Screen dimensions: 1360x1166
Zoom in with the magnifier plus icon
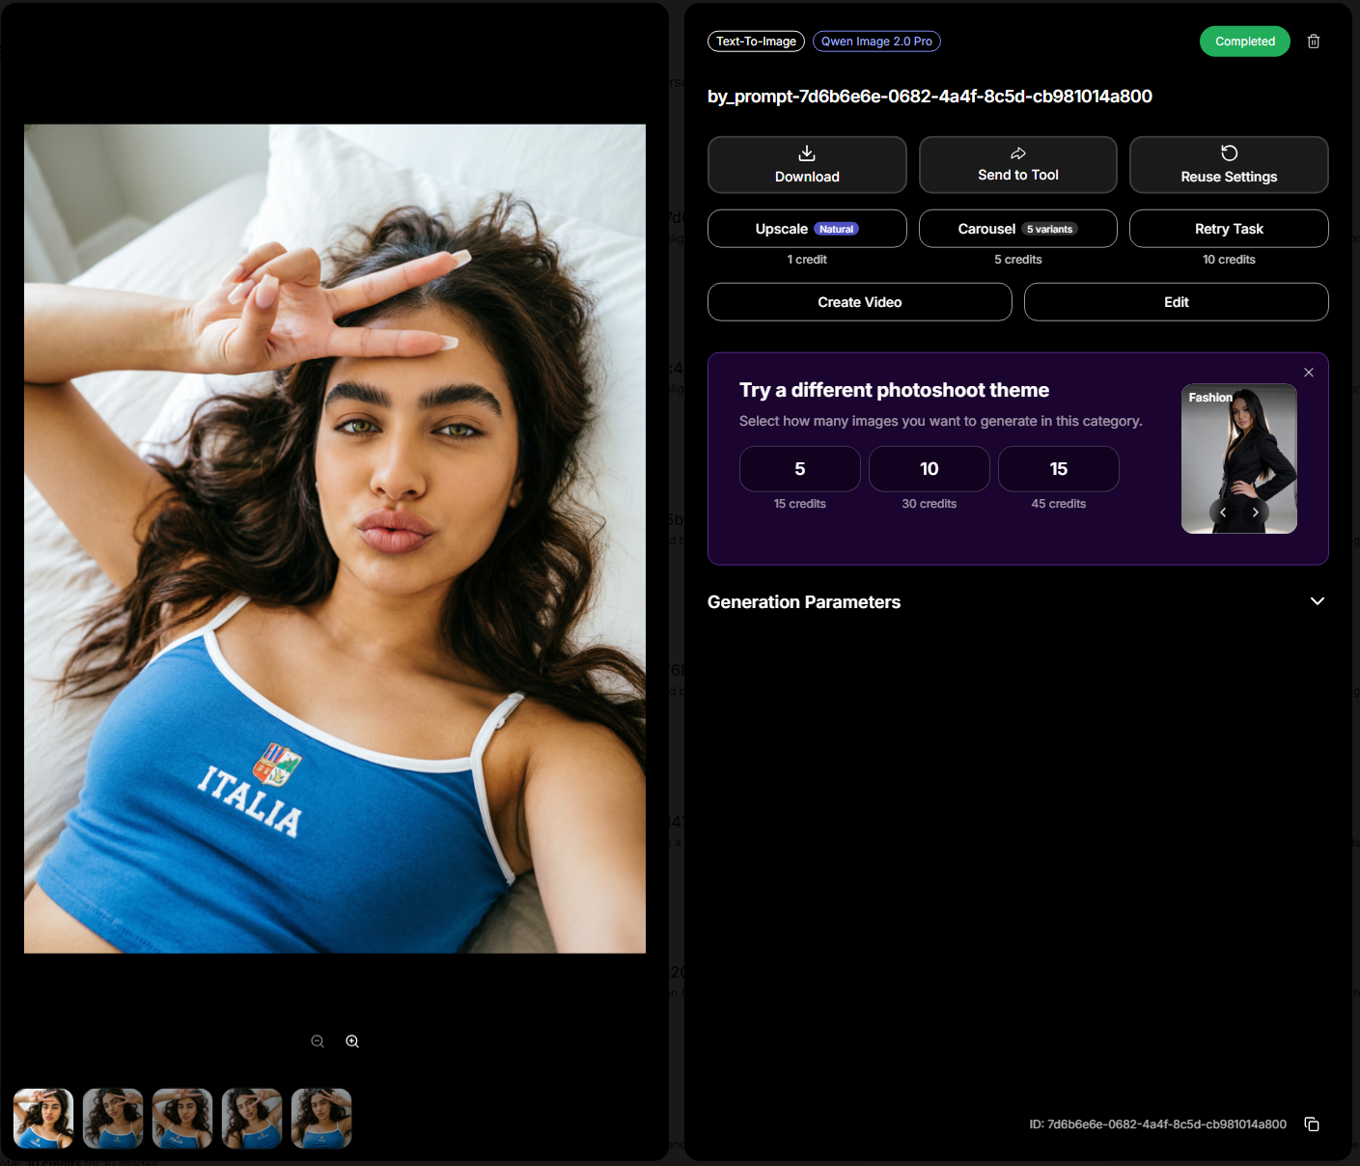(352, 1041)
